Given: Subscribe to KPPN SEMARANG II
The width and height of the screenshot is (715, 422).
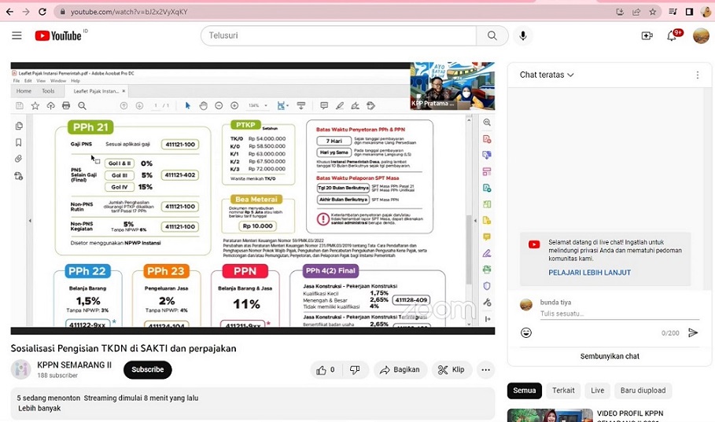Looking at the screenshot, I should [147, 369].
